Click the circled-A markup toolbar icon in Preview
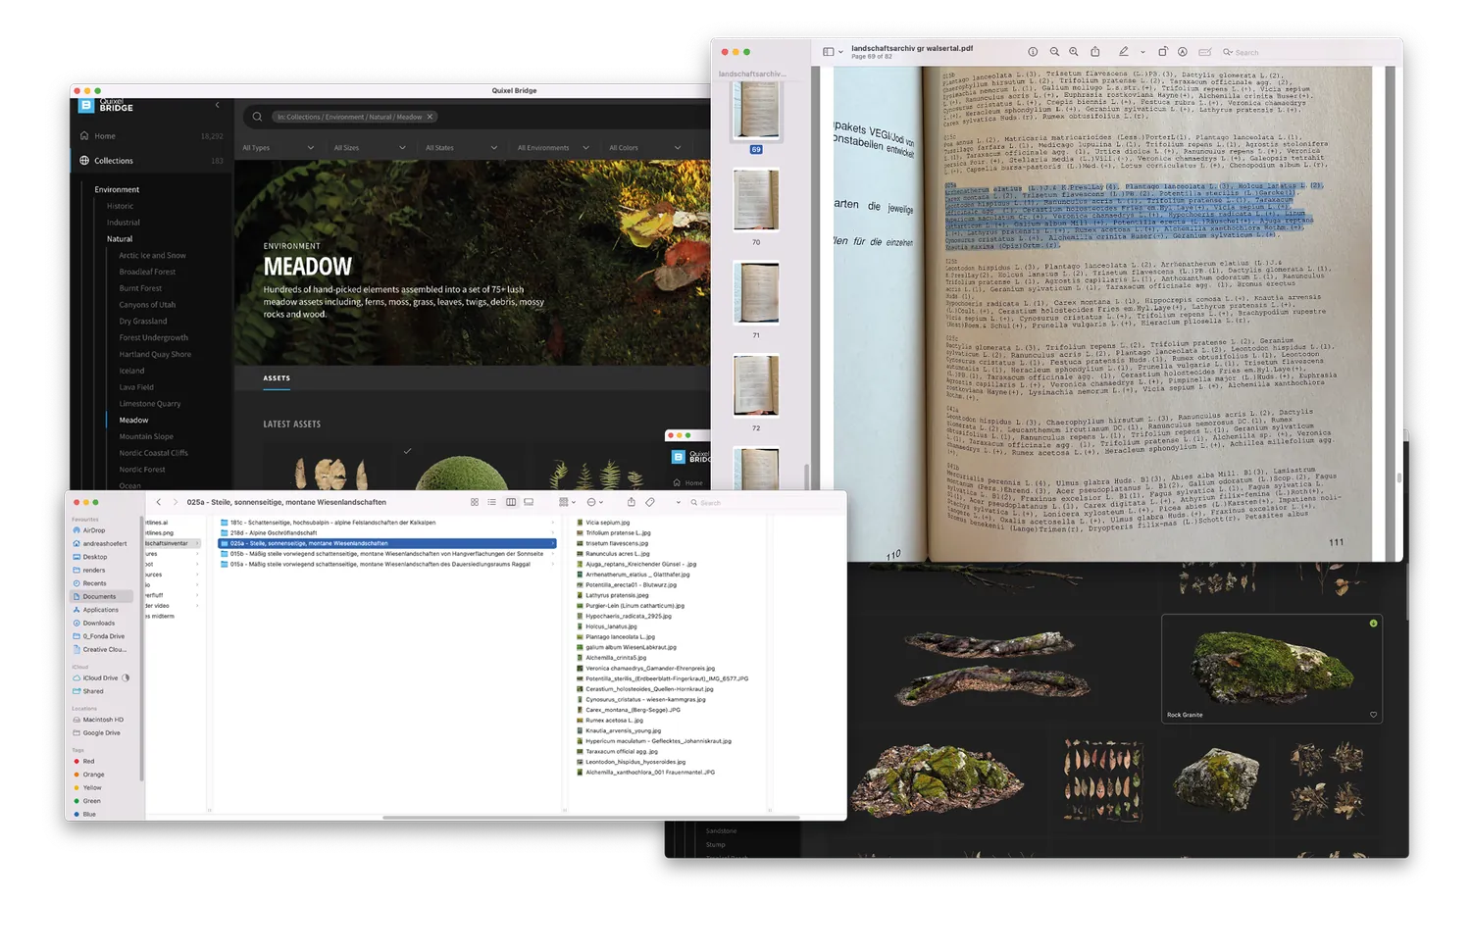 click(x=1183, y=52)
